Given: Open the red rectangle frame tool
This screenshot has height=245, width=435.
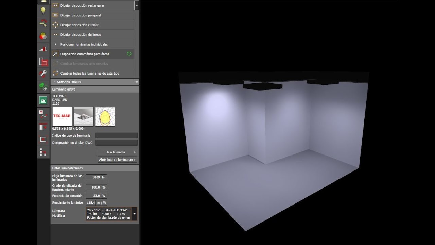Looking at the screenshot, I should pyautogui.click(x=43, y=139).
